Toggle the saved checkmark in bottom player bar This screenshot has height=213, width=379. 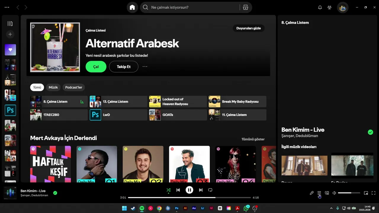(x=55, y=193)
